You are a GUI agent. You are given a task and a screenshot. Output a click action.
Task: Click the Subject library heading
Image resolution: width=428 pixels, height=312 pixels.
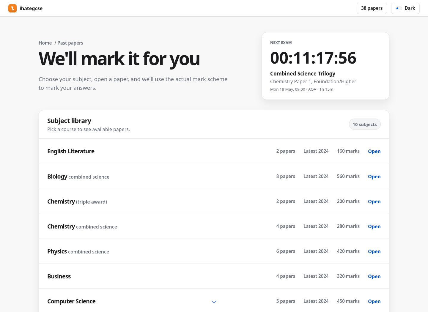click(x=69, y=121)
